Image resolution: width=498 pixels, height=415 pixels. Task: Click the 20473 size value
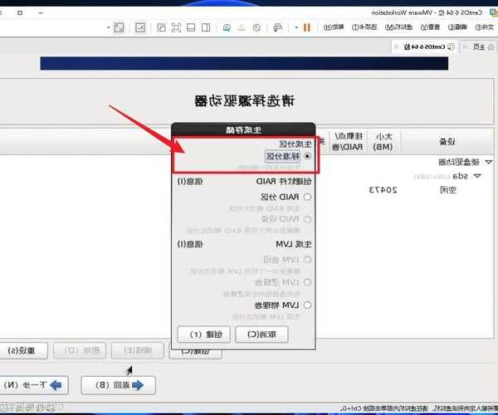383,190
